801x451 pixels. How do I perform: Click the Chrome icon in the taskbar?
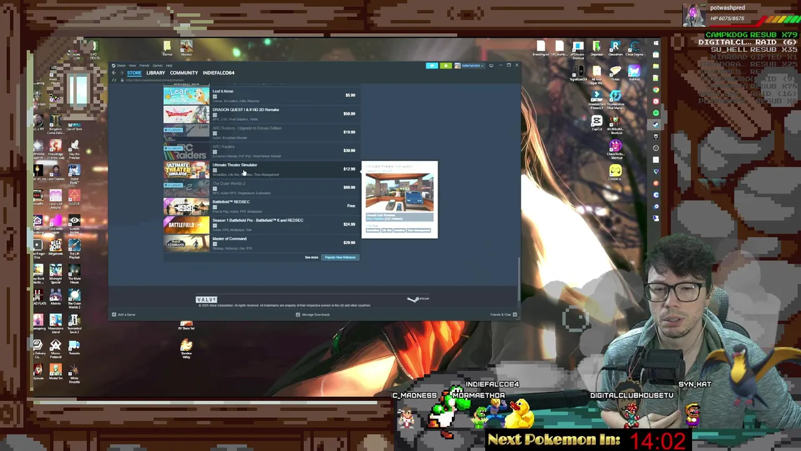(656, 90)
